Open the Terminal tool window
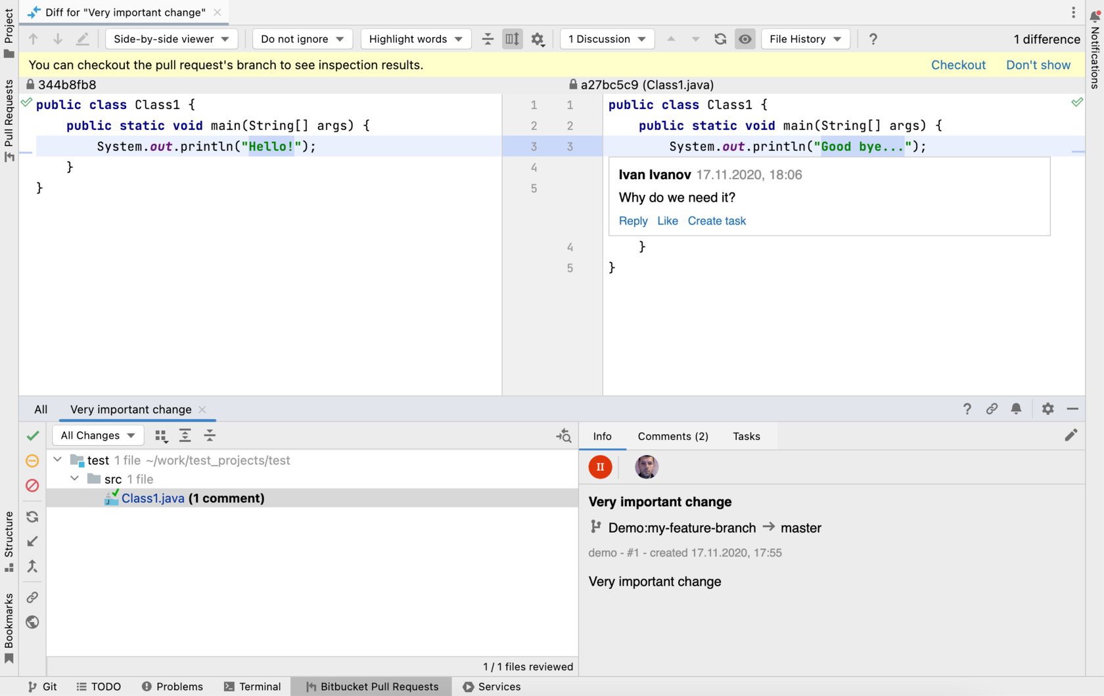Image resolution: width=1104 pixels, height=696 pixels. tap(252, 686)
